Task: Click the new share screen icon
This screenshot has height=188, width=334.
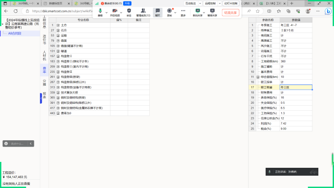Action: [x=197, y=12]
